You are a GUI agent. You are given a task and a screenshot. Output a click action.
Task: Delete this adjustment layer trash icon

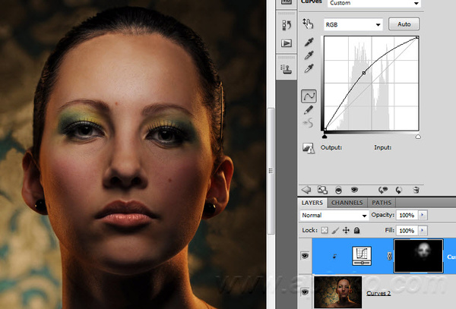pyautogui.click(x=416, y=190)
